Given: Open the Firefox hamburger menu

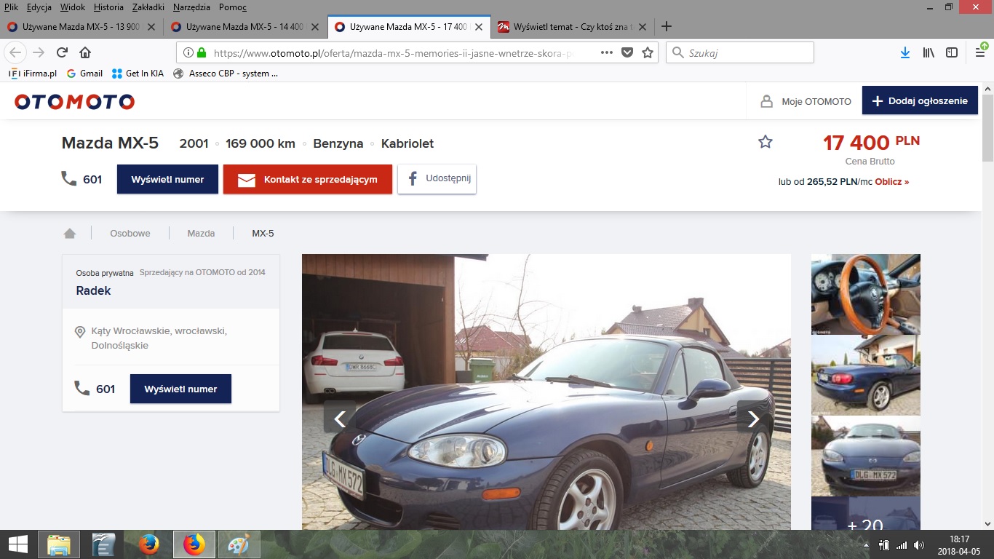Looking at the screenshot, I should click(x=980, y=52).
